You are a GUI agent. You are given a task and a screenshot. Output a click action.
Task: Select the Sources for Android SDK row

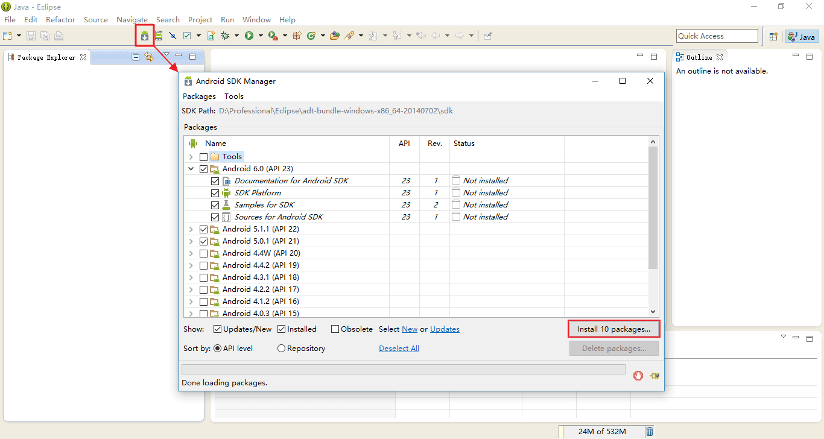pyautogui.click(x=416, y=217)
